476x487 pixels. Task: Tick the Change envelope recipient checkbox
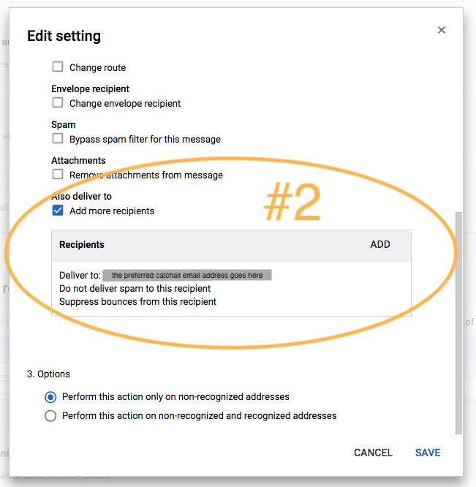click(x=58, y=102)
